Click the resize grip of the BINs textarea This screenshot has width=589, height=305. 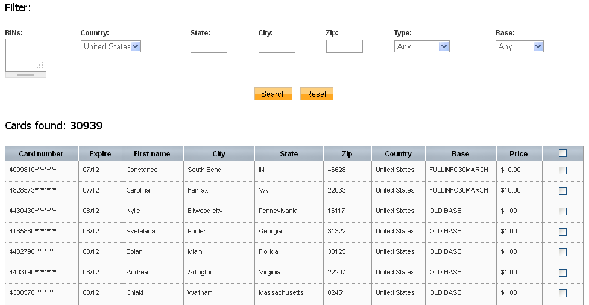(40, 66)
